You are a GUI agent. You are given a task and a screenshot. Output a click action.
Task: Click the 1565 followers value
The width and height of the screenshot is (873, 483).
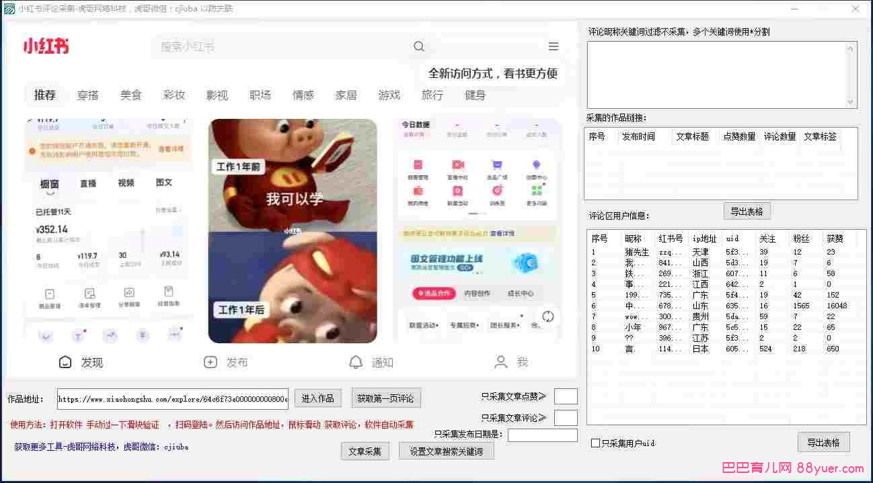click(801, 306)
